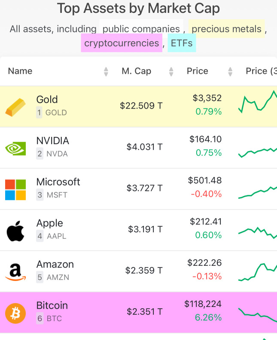Open the Bitcoin asset name link

52,306
